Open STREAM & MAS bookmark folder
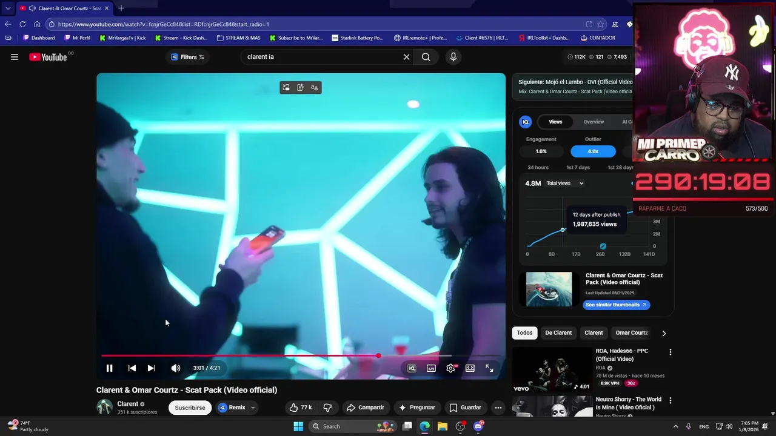 239,38
